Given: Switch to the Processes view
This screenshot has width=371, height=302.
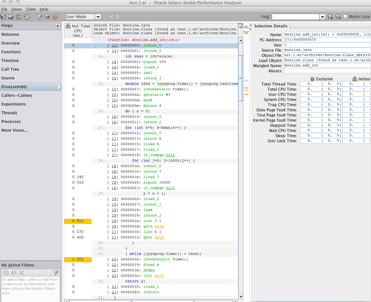Looking at the screenshot, I should click(31, 122).
